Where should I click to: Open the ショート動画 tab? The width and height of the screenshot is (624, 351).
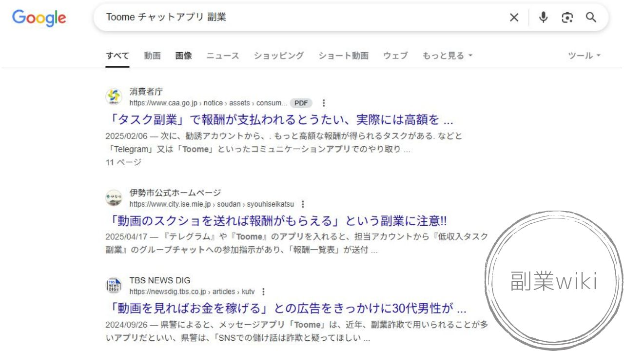[343, 56]
